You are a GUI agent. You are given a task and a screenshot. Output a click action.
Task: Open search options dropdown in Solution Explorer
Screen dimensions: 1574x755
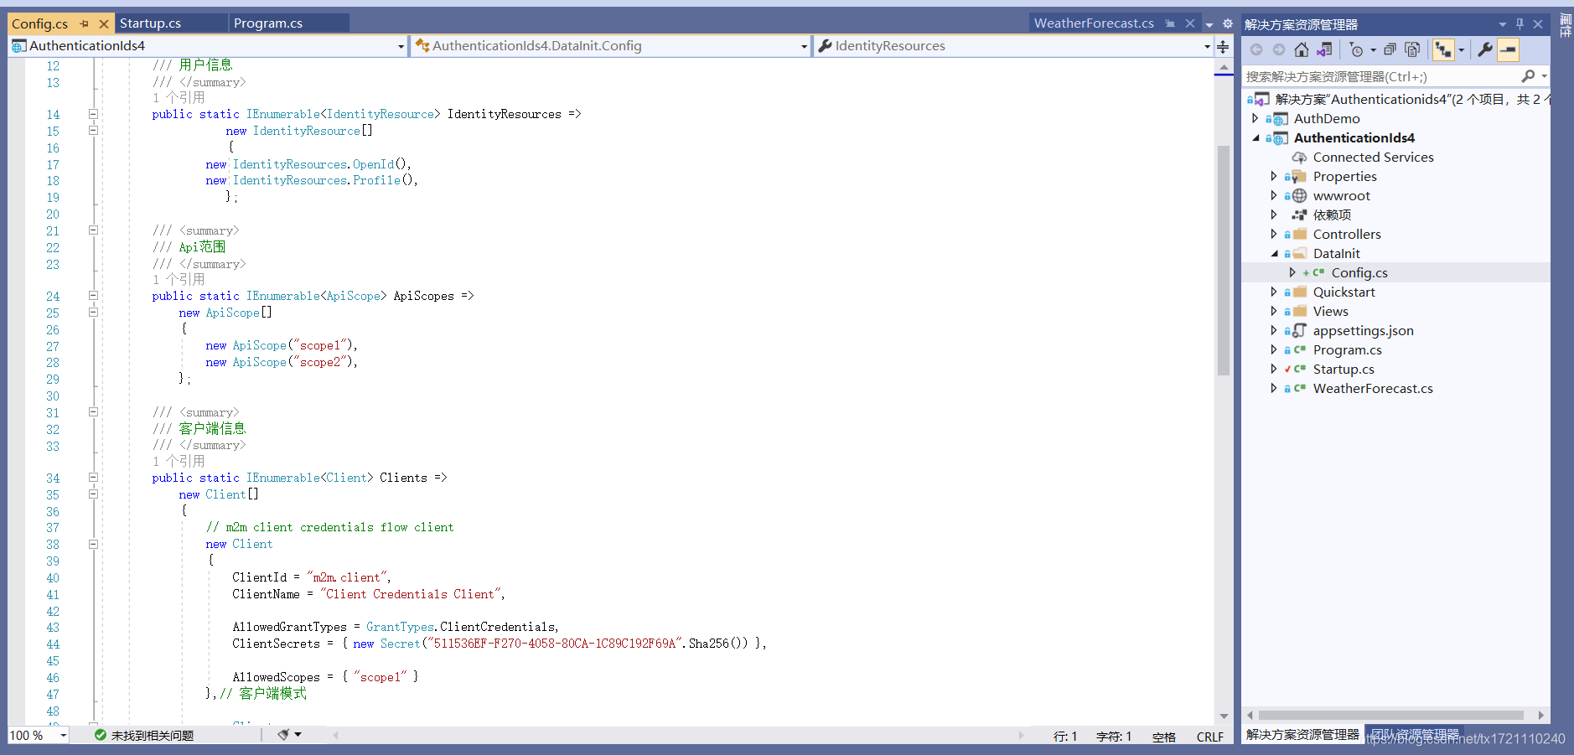pyautogui.click(x=1544, y=76)
